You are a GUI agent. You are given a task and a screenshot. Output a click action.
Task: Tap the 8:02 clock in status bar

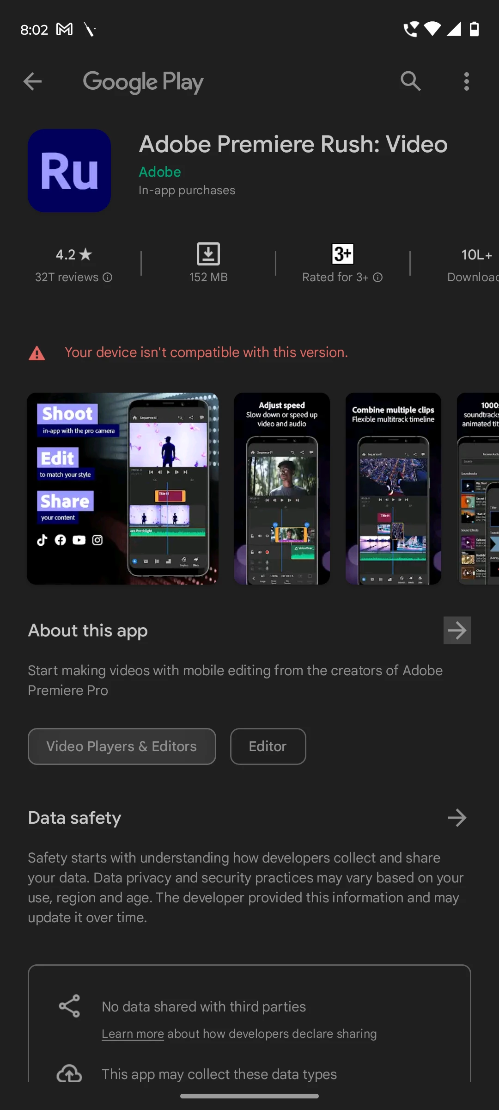point(34,30)
